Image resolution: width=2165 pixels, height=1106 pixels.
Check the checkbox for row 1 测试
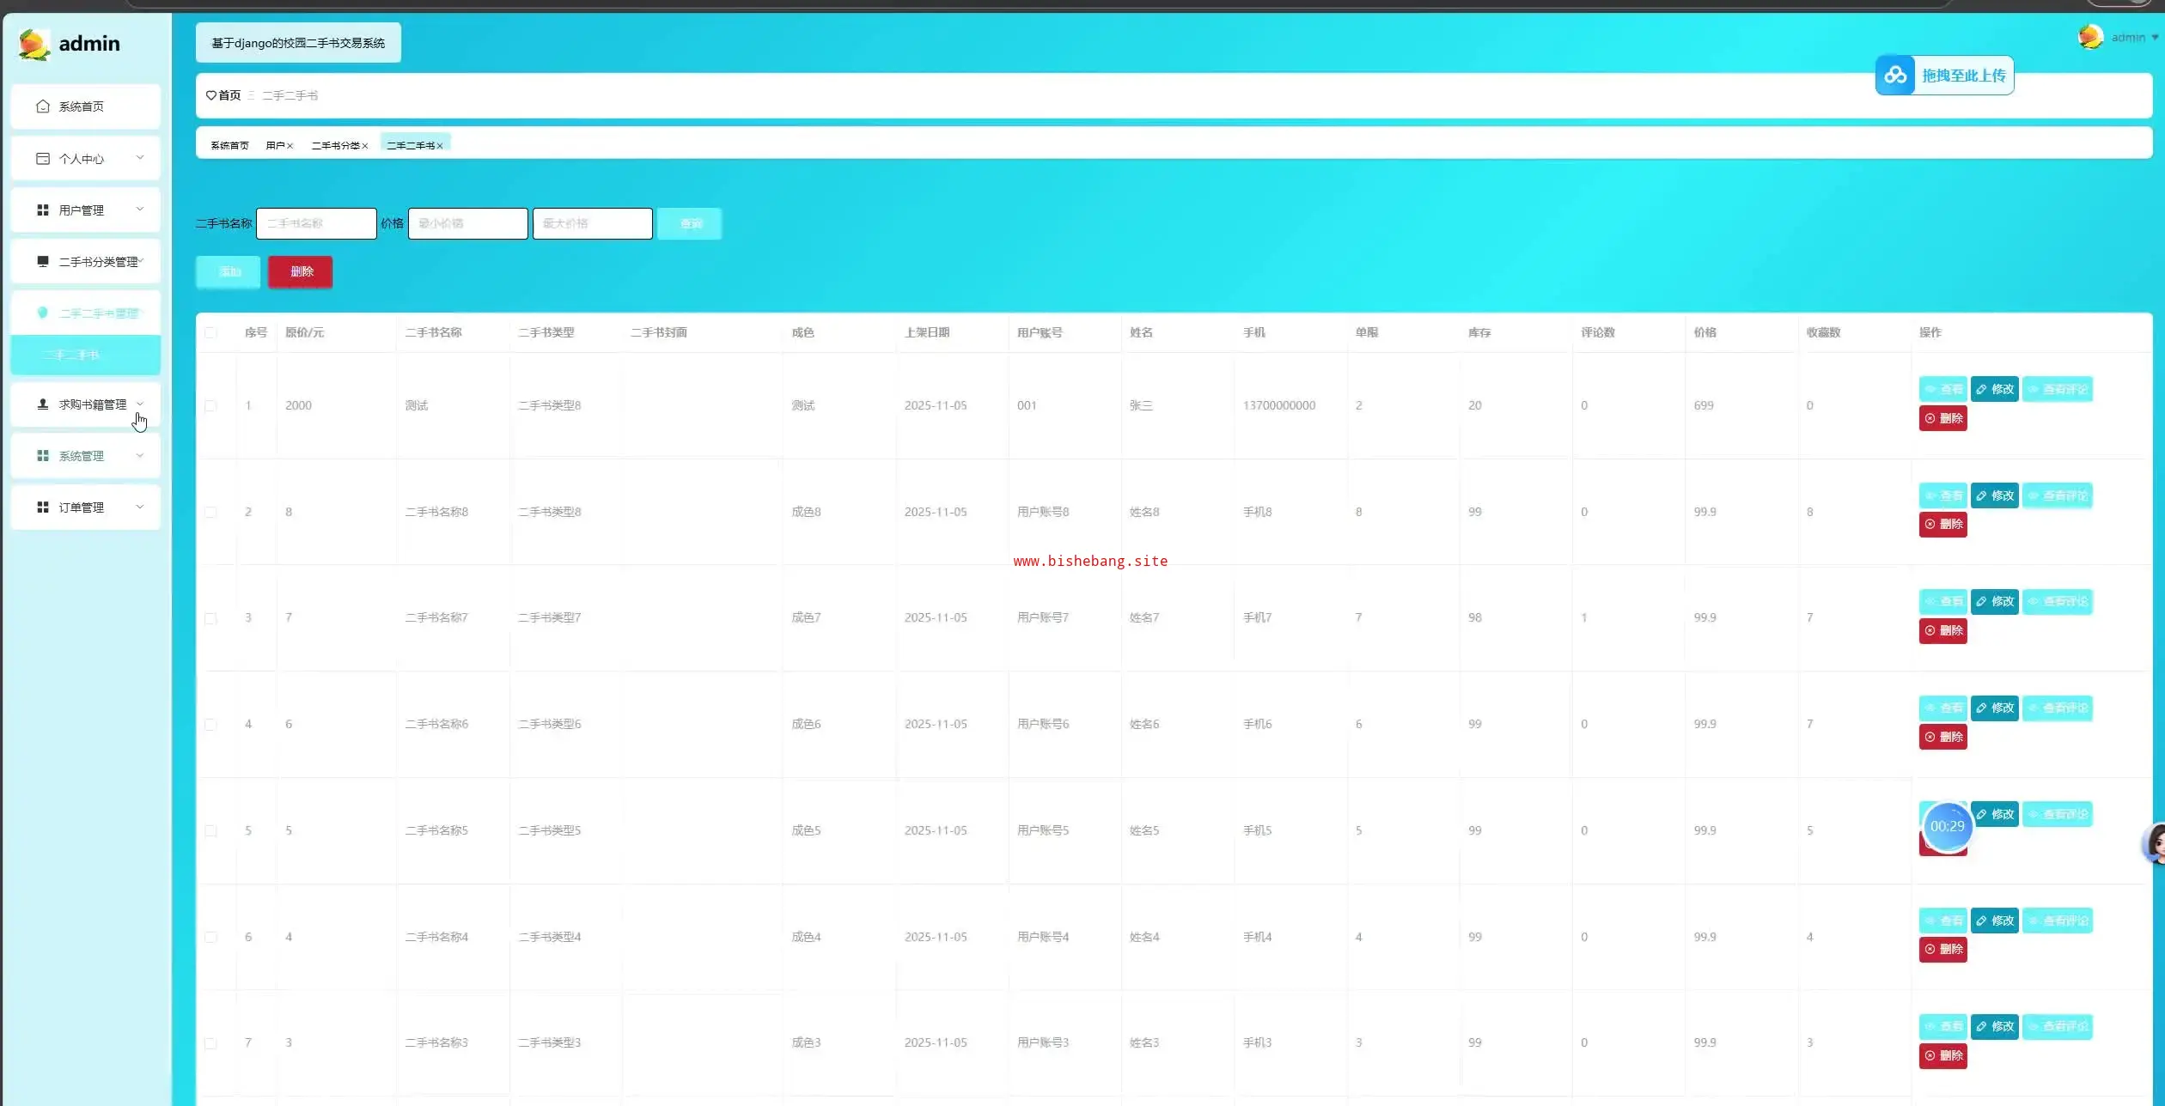coord(210,405)
